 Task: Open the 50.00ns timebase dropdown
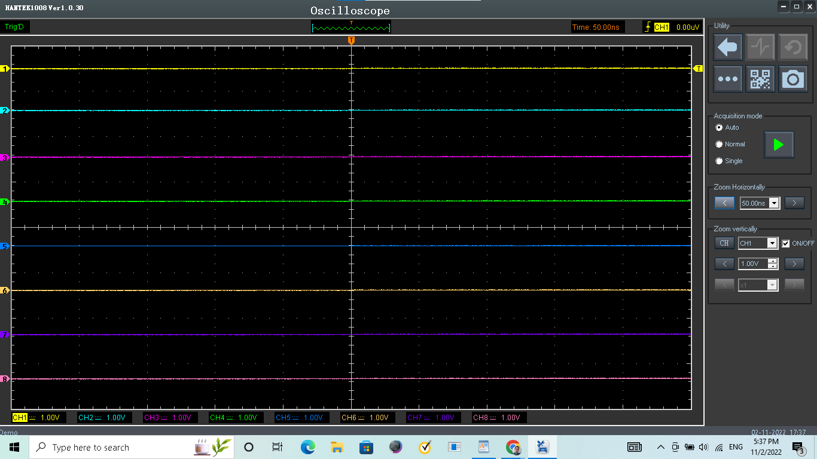(x=775, y=203)
